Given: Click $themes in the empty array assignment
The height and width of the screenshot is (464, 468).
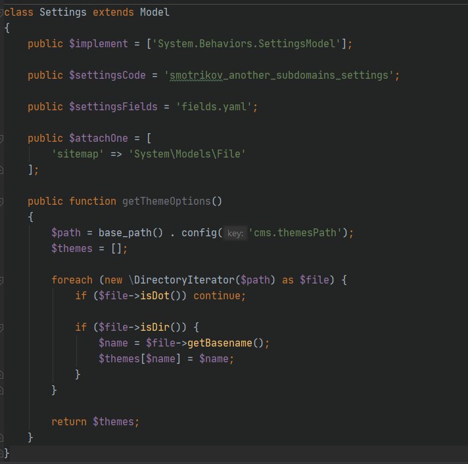Looking at the screenshot, I should pos(72,249).
